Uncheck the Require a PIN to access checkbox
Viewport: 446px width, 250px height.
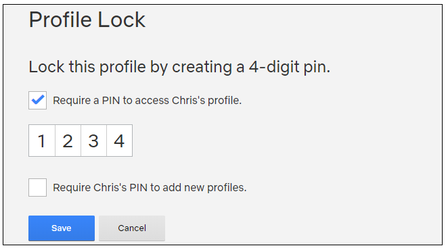[37, 100]
